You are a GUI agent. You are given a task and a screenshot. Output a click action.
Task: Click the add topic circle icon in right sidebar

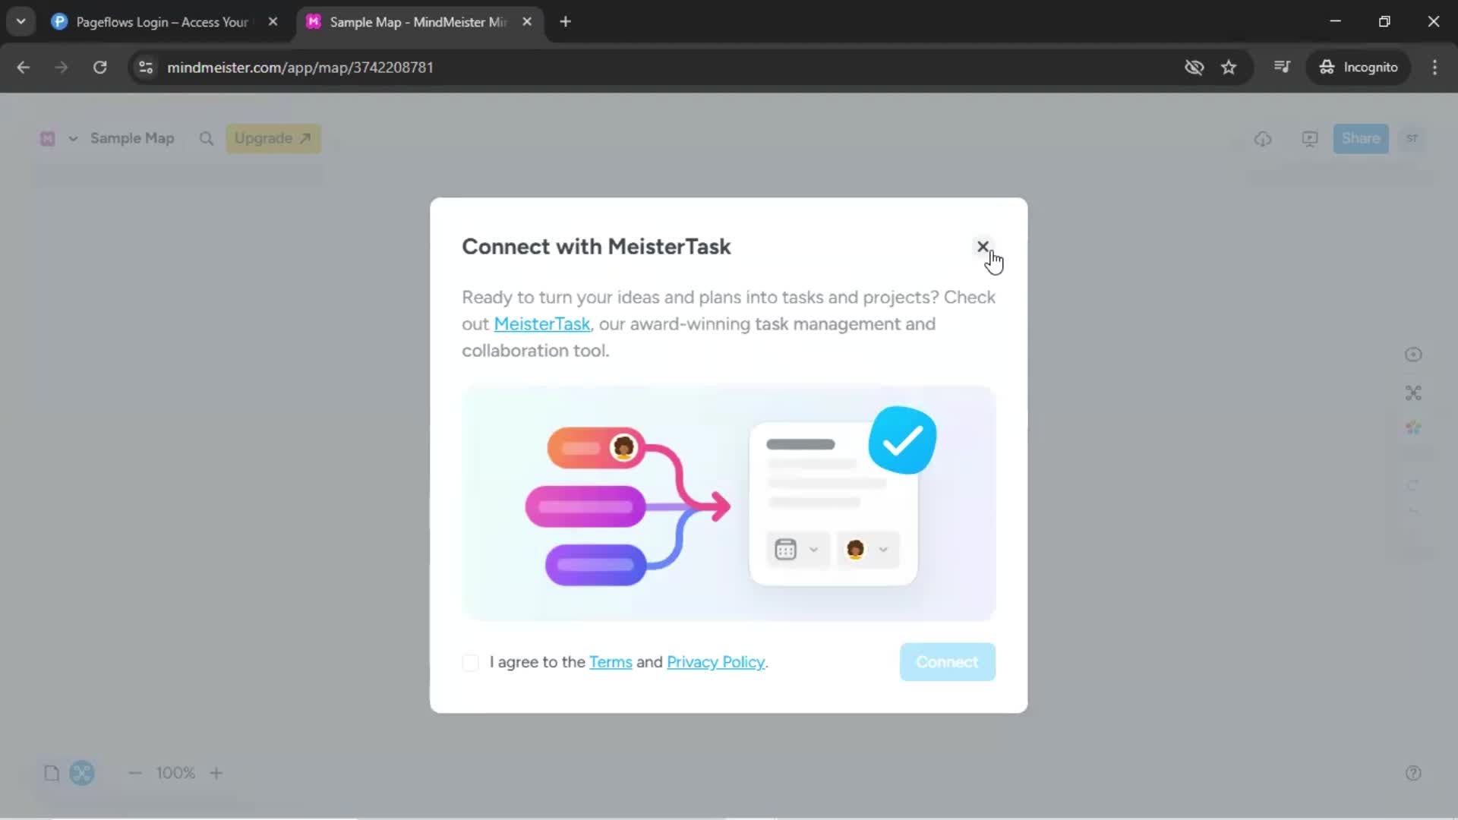(x=1413, y=355)
